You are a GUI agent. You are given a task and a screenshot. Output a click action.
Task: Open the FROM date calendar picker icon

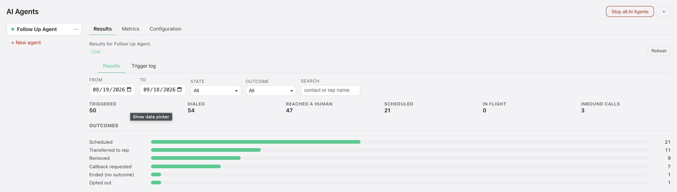(129, 90)
